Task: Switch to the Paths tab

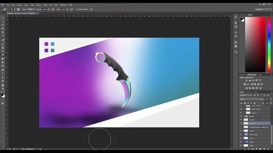Action: 256,92
